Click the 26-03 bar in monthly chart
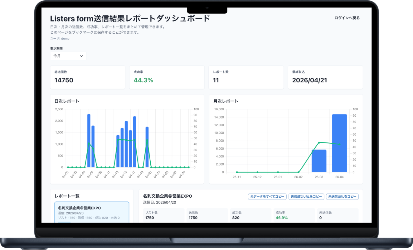The image size is (413, 250). (x=319, y=161)
